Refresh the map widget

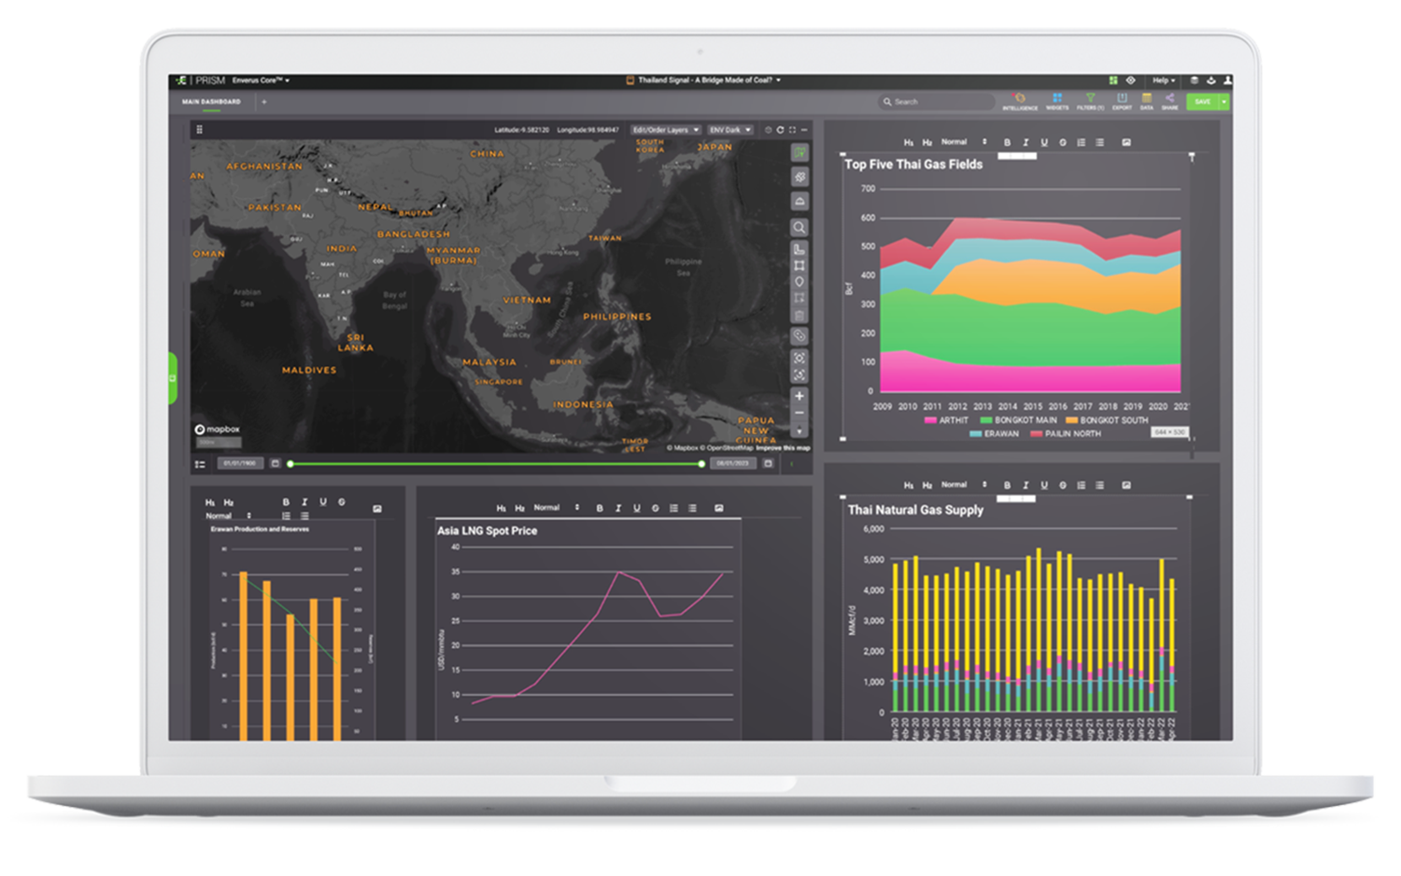tap(780, 130)
